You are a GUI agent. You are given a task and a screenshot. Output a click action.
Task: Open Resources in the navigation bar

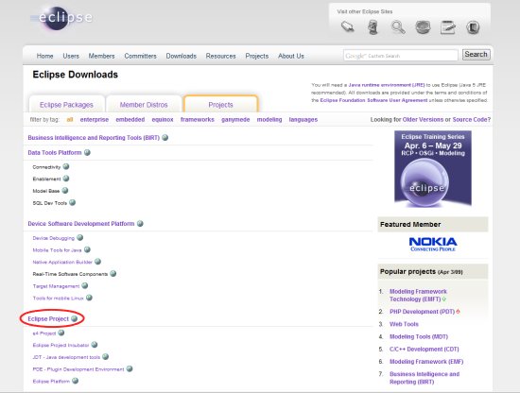(x=220, y=56)
